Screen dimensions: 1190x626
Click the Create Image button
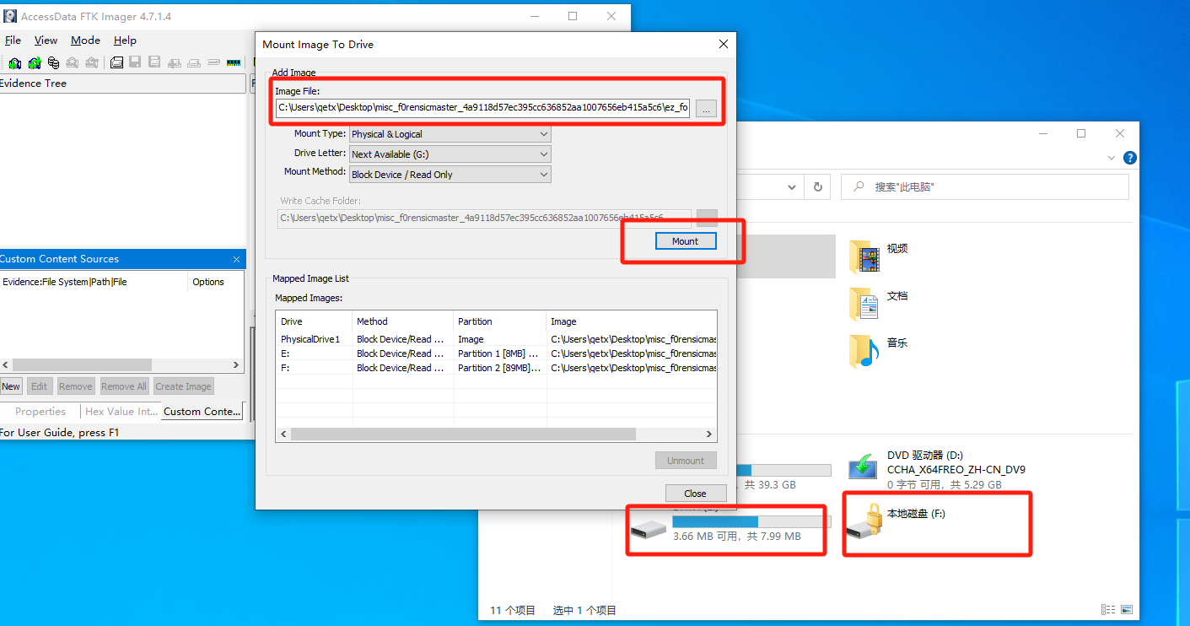(x=183, y=386)
